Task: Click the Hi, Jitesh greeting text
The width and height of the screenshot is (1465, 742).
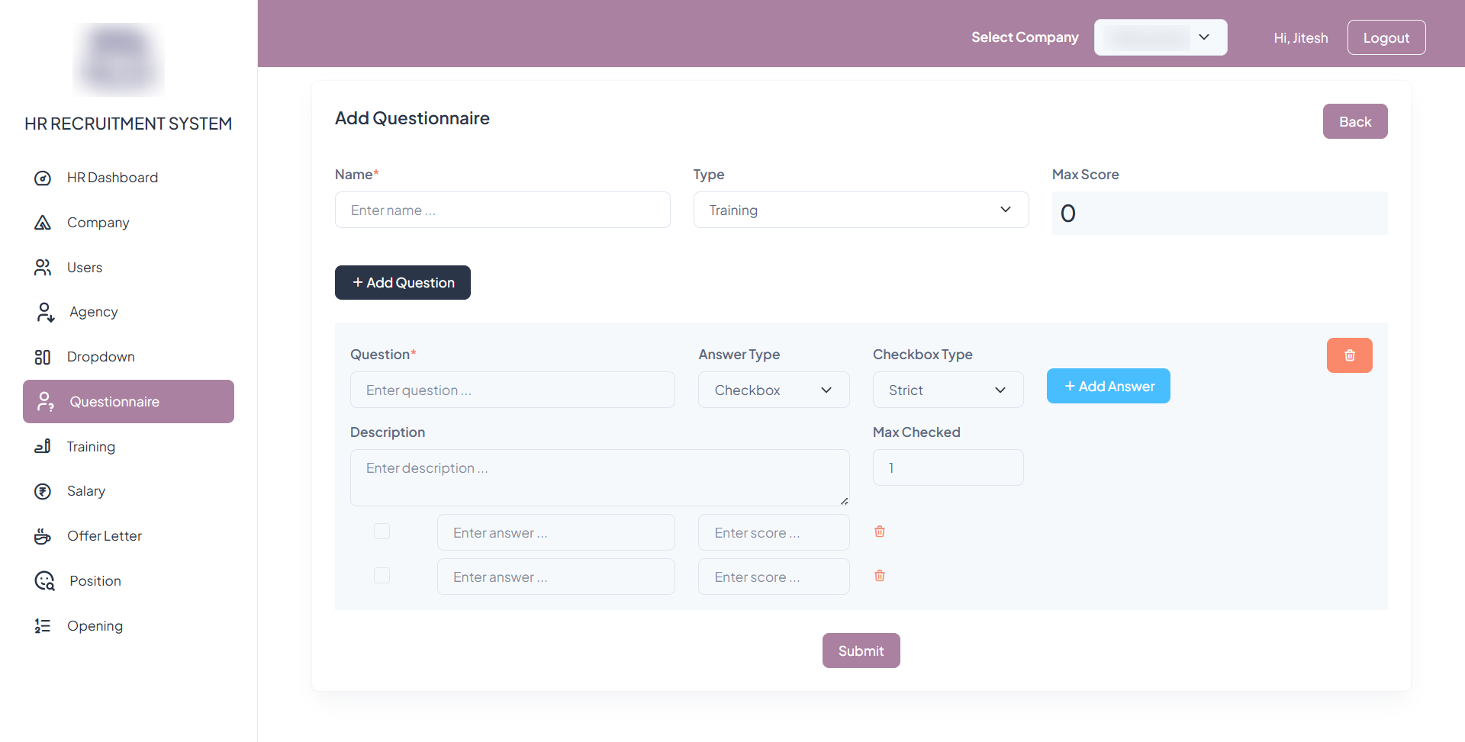Action: (1300, 38)
